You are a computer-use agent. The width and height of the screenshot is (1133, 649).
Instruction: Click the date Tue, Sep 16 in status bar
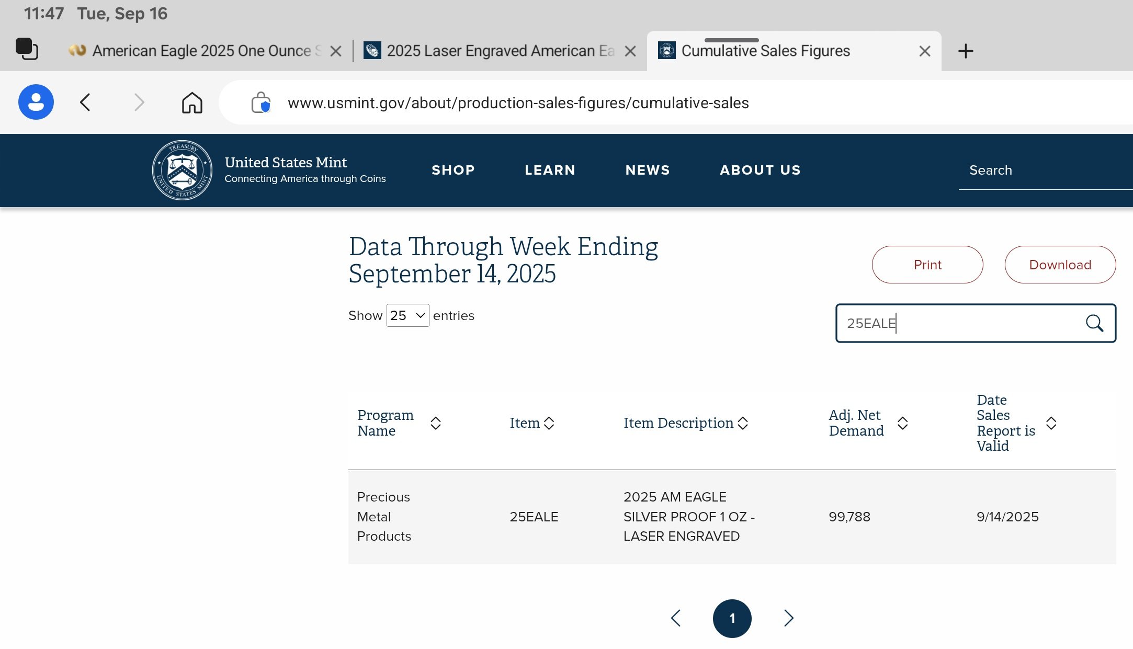point(122,14)
